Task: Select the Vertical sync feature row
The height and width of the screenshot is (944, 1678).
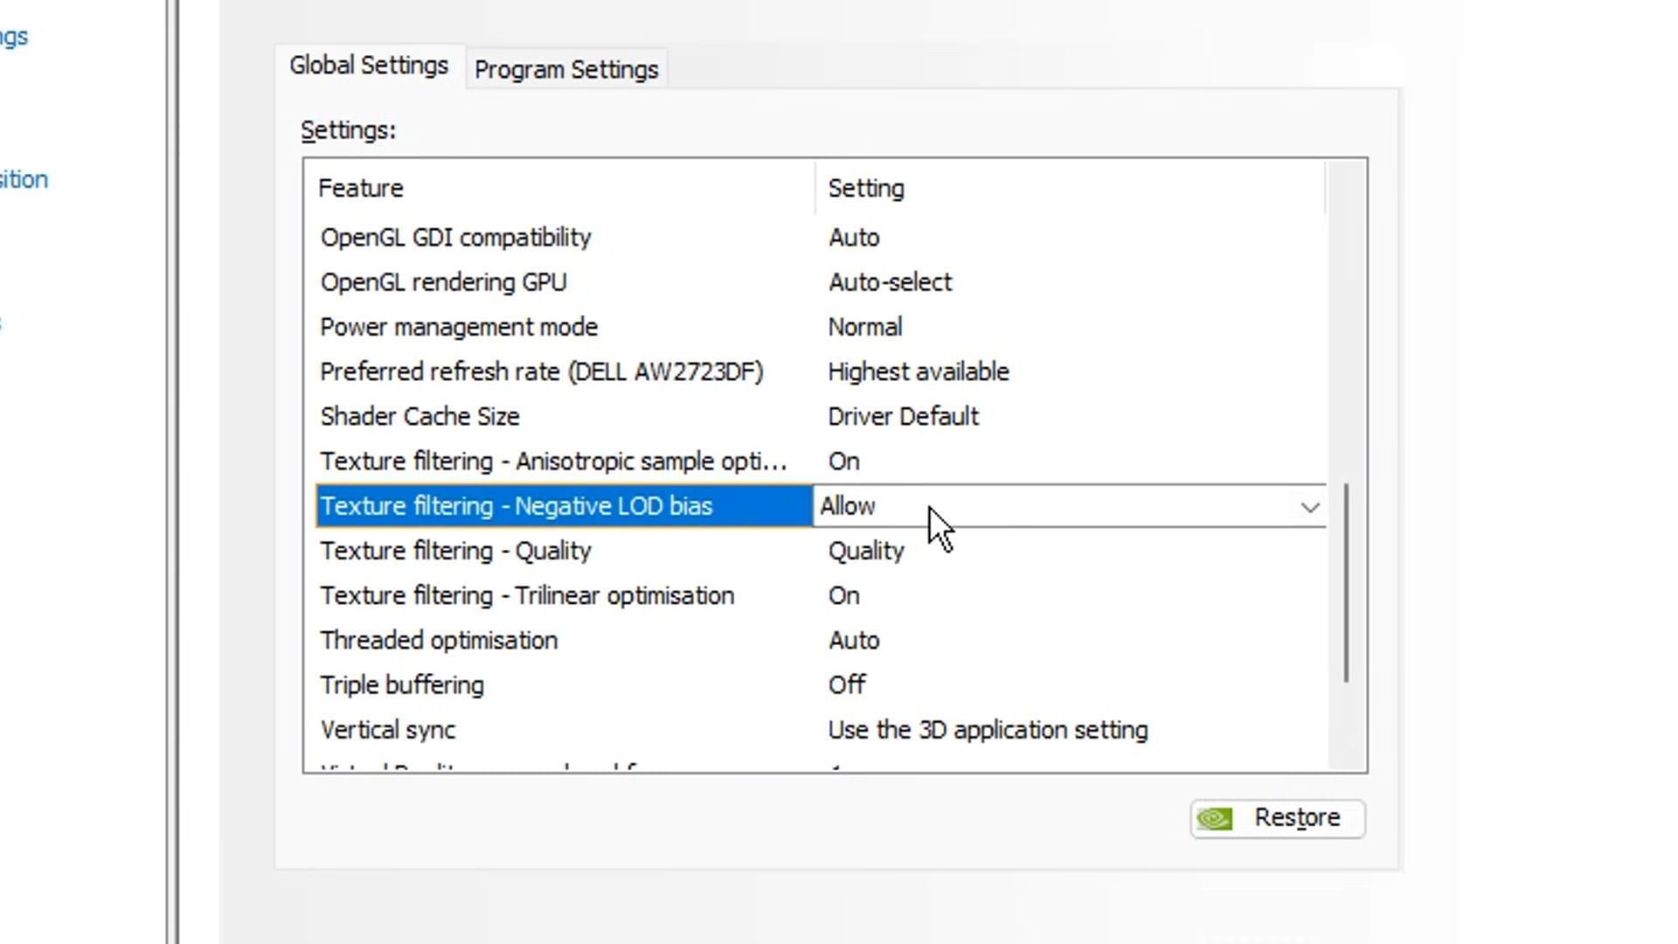Action: pyautogui.click(x=387, y=730)
